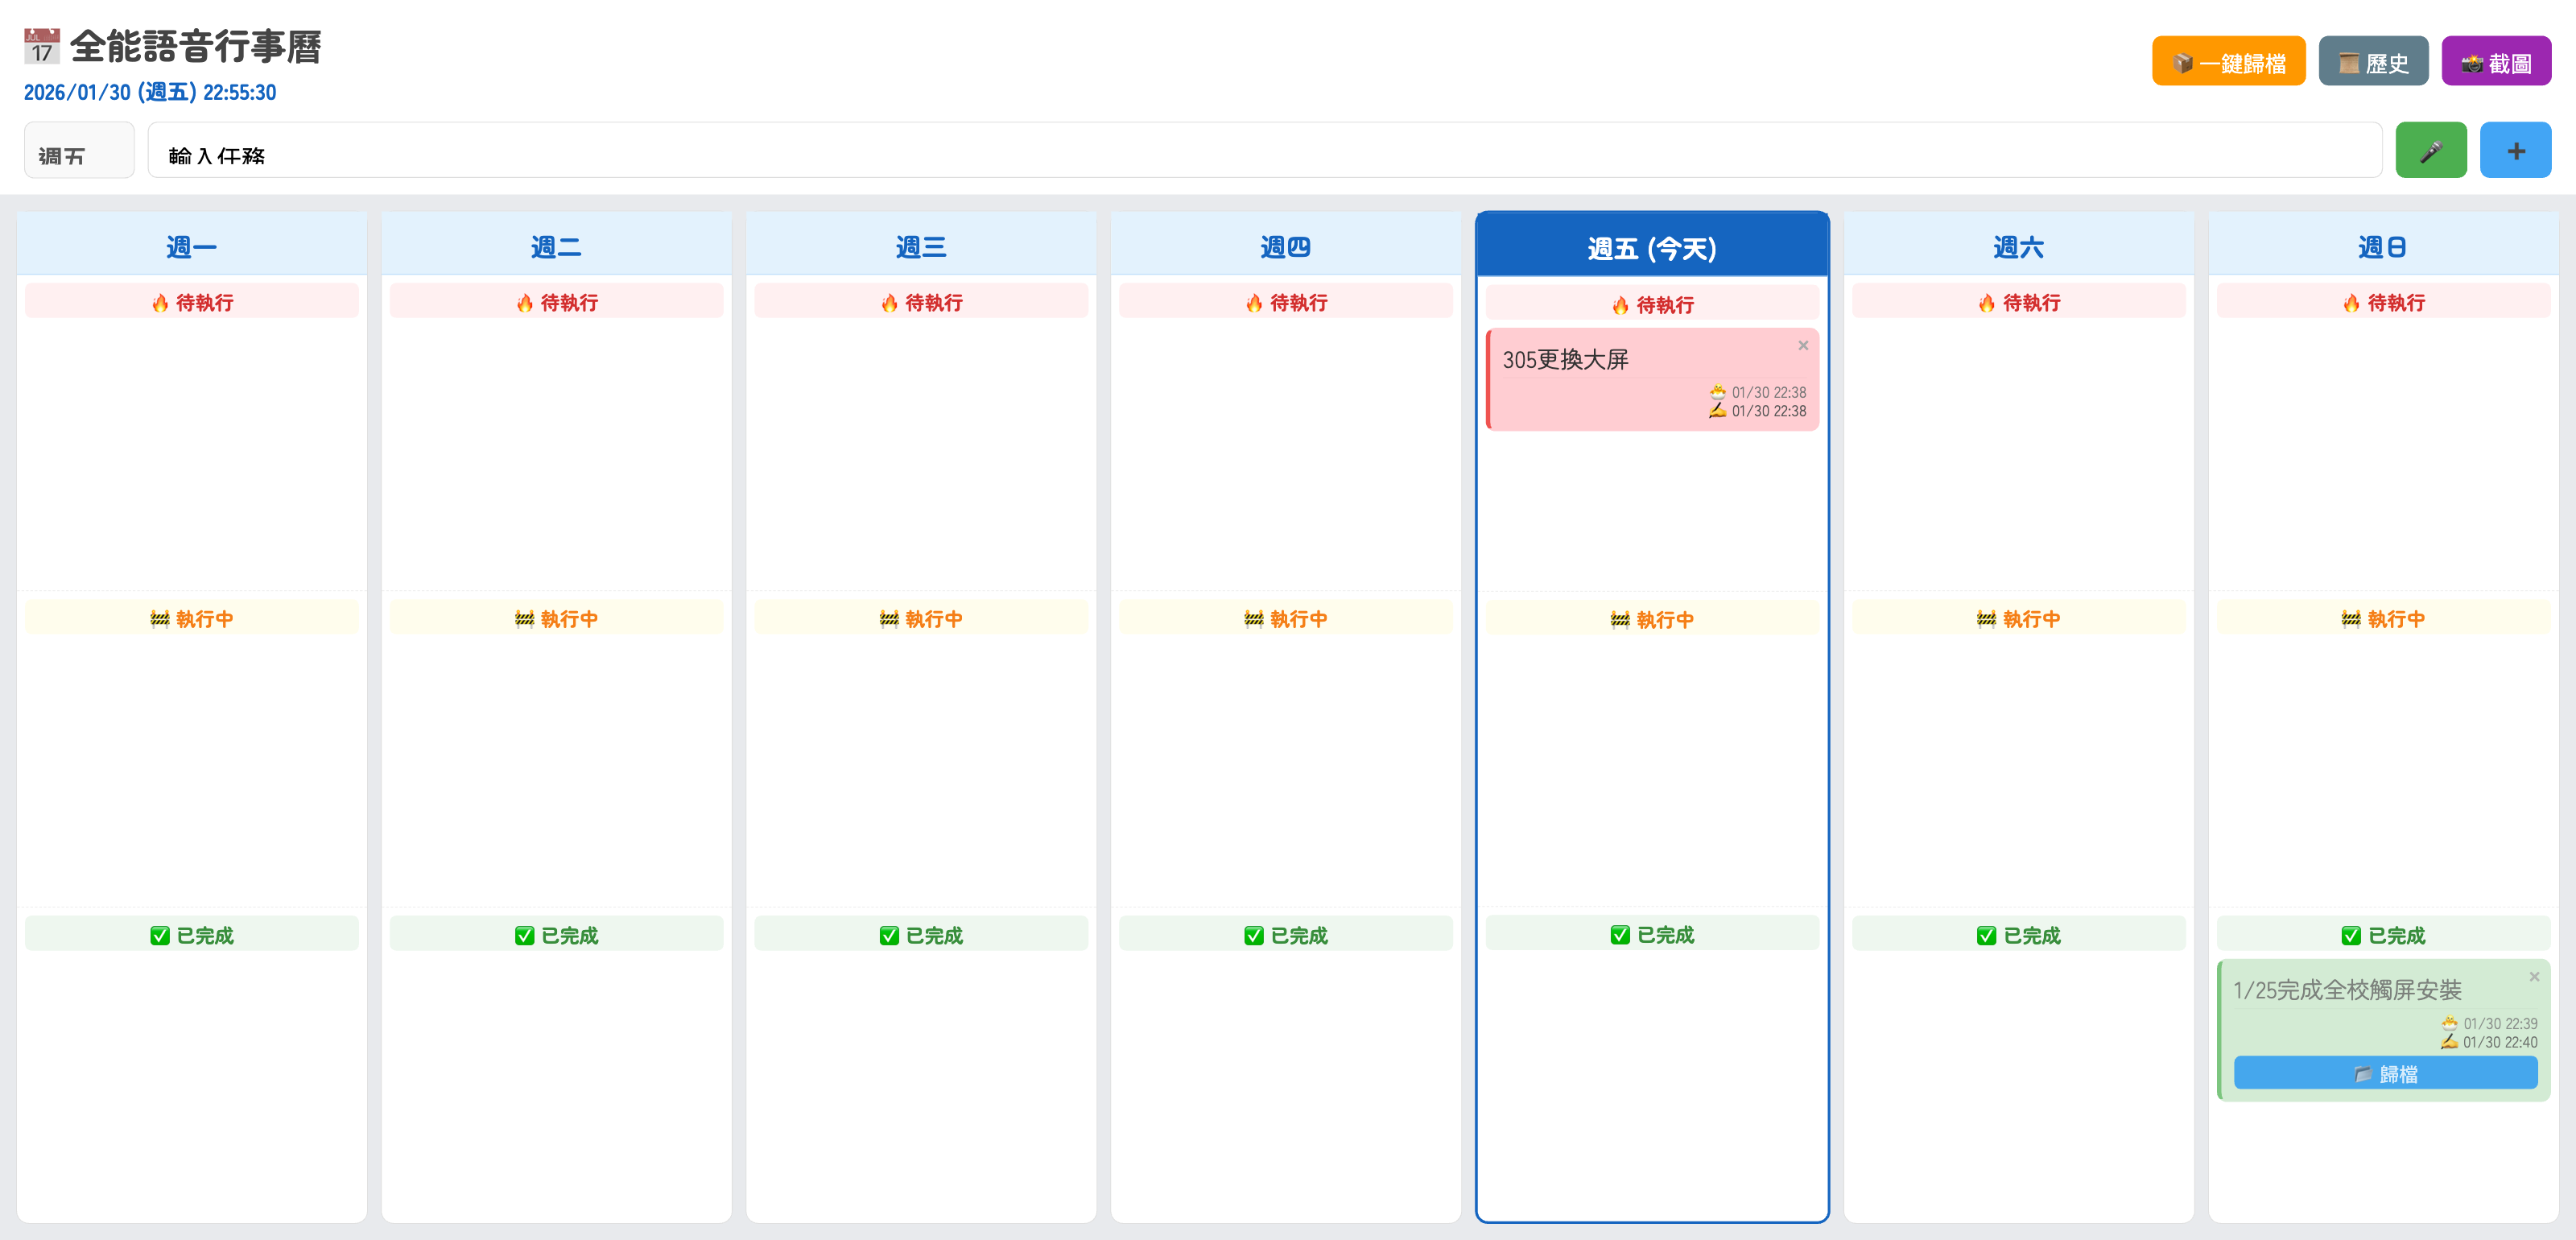
Task: Click 執行中 label in 週三 column
Action: coord(921,618)
